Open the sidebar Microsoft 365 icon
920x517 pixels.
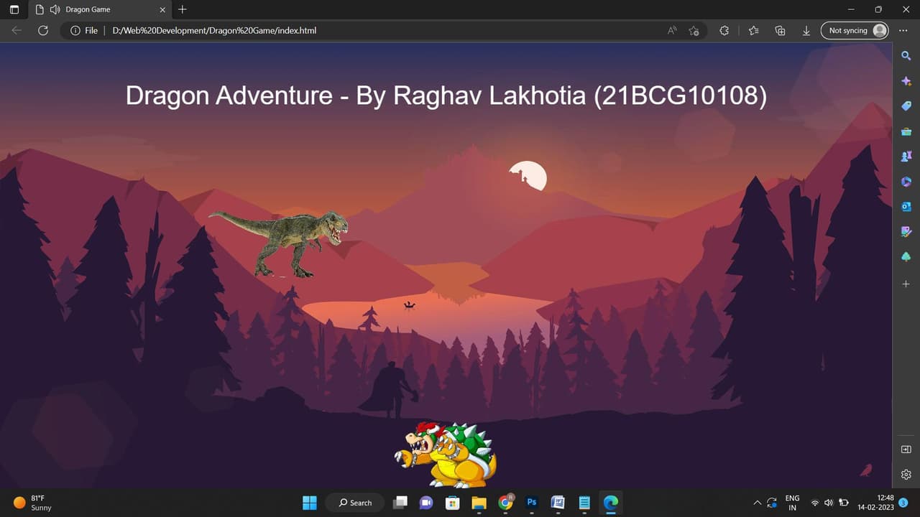coord(906,182)
